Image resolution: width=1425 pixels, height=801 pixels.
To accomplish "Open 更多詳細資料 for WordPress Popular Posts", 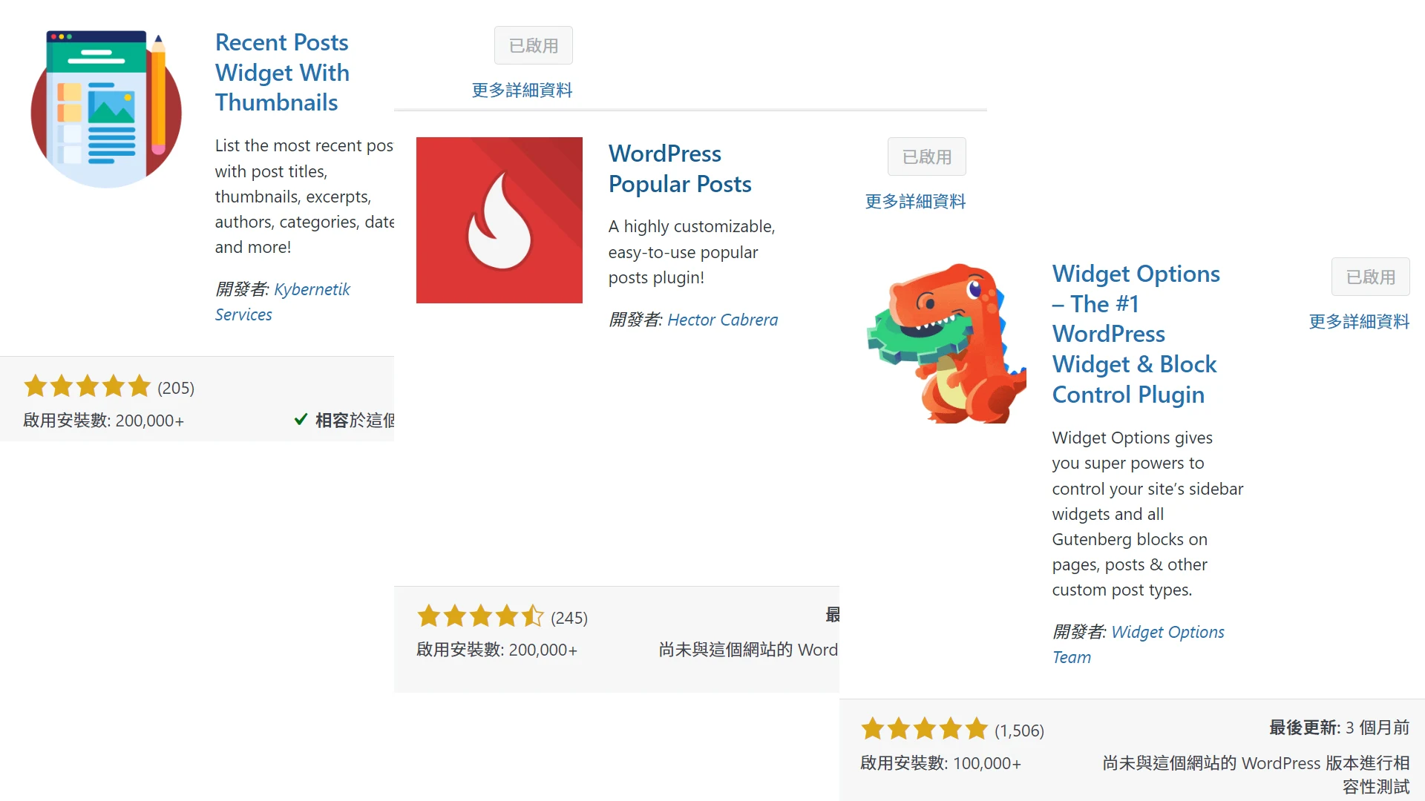I will point(916,201).
